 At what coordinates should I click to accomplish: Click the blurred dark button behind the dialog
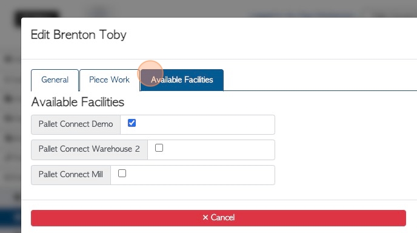[x=36, y=15]
